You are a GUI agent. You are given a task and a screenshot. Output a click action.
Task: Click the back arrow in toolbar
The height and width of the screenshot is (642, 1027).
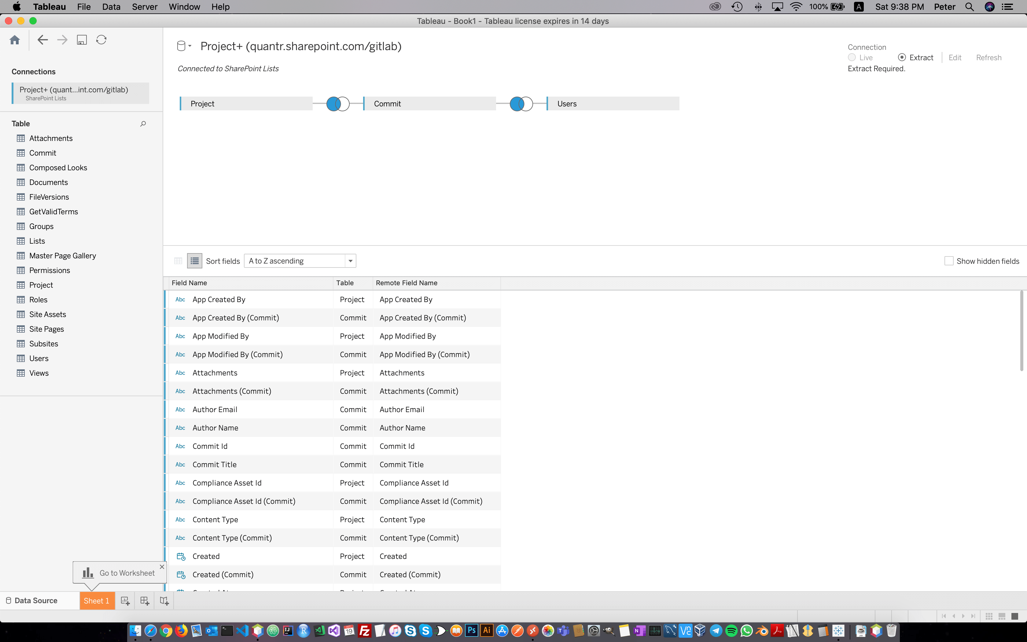coord(42,40)
